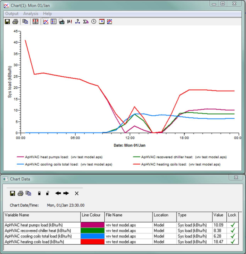Toggle lock checkmark for heat pumps load row
The width and height of the screenshot is (246, 254).
tap(232, 224)
